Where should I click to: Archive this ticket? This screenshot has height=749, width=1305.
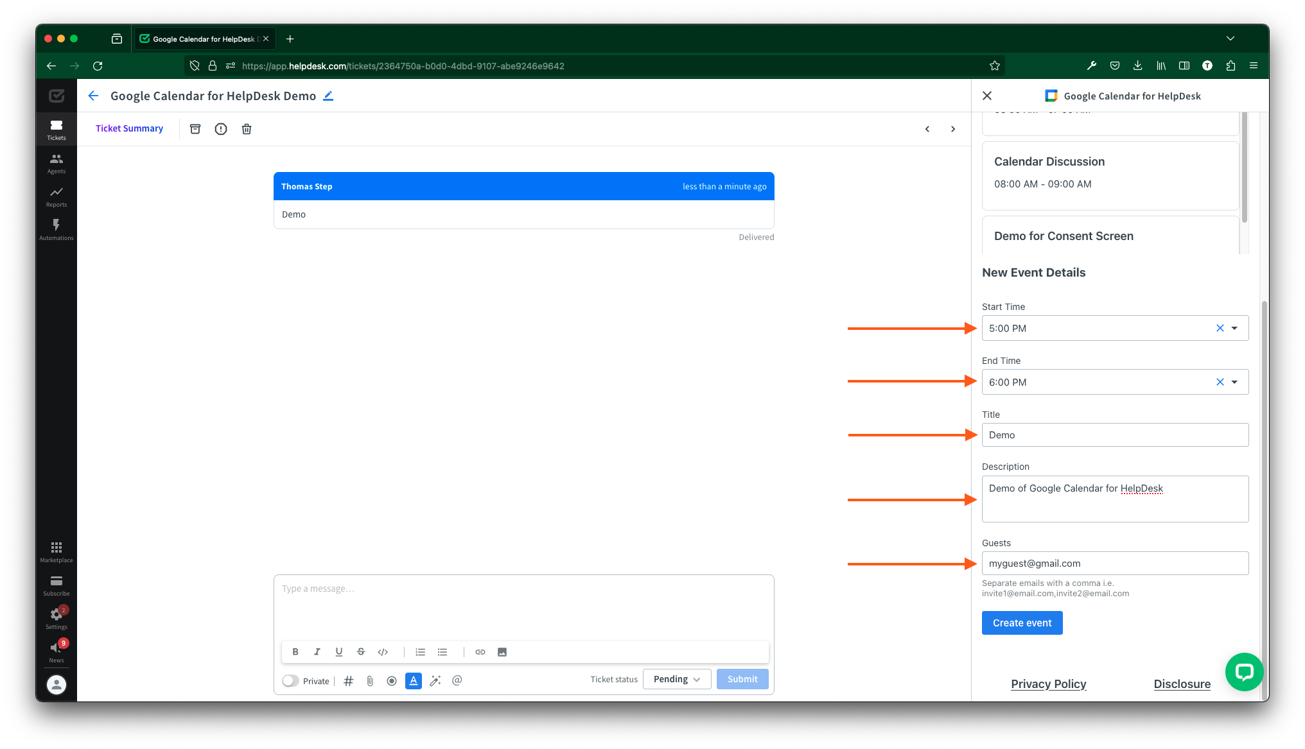[x=195, y=129]
